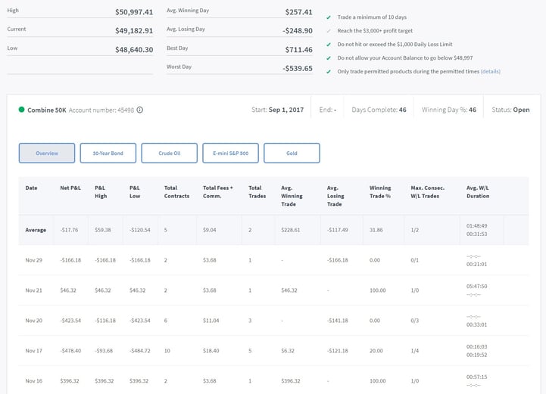This screenshot has width=546, height=394.
Task: Click the Total Fees + Comm. column header
Action: coord(218,191)
